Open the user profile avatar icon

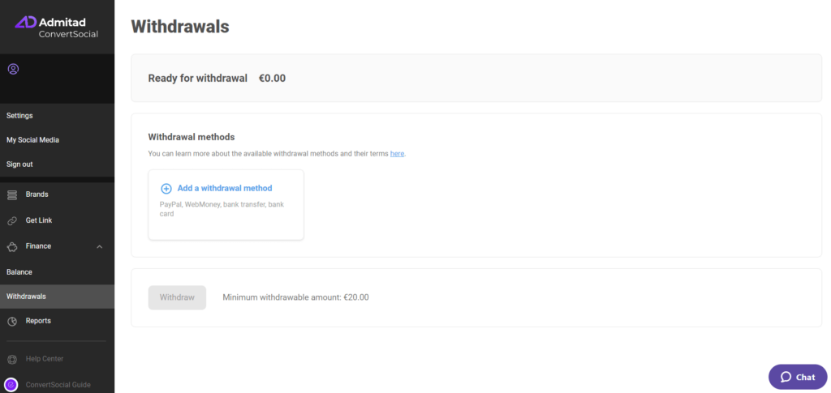click(13, 69)
